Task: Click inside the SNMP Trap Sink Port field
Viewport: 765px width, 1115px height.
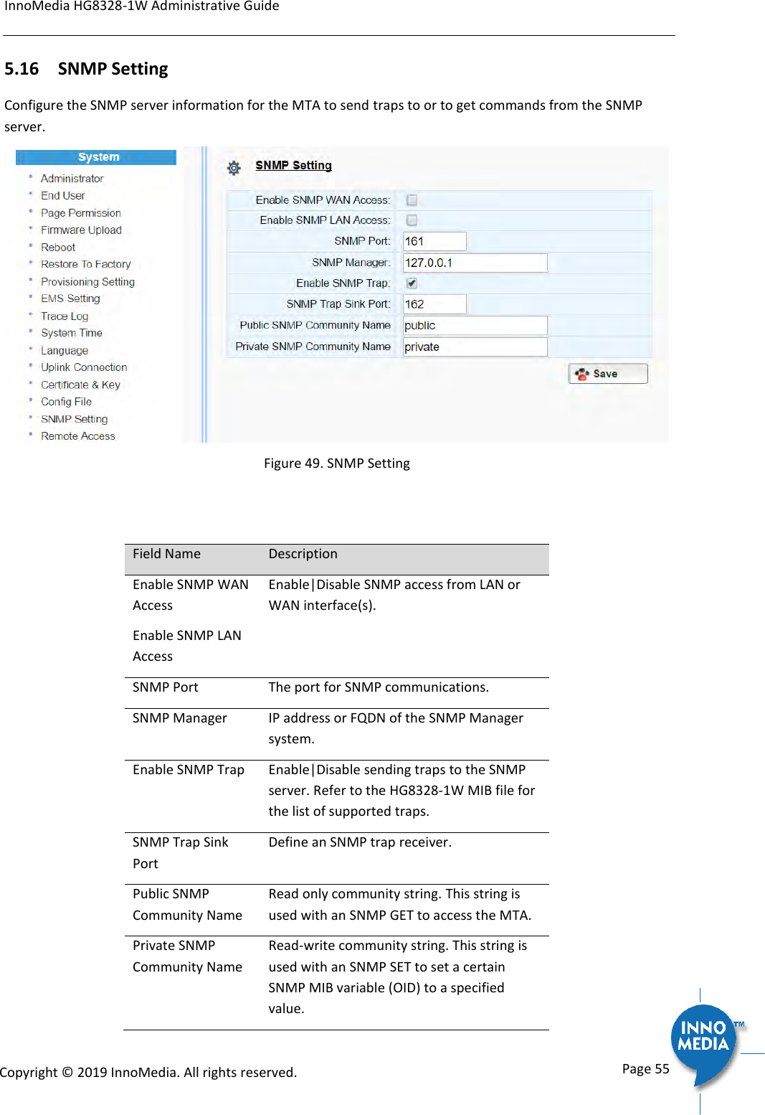Action: click(434, 304)
